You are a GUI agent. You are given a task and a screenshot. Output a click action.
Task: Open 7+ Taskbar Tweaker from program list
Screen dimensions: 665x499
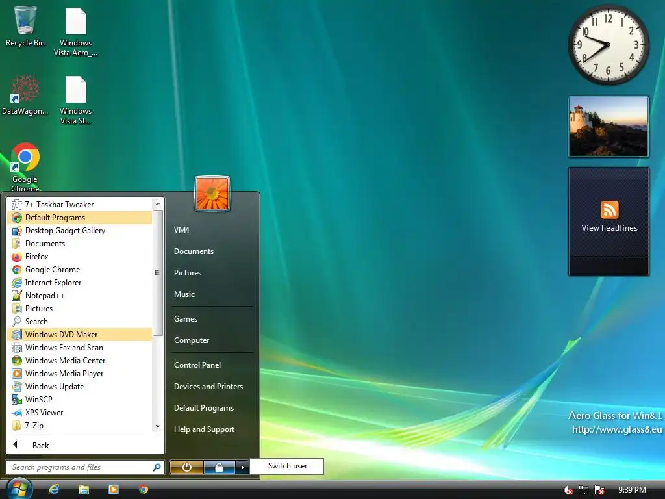point(80,205)
